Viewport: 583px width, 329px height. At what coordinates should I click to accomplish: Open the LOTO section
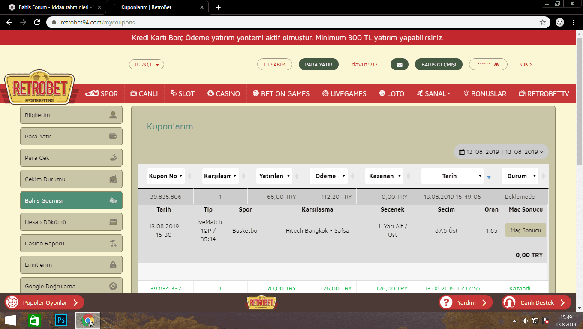[392, 93]
